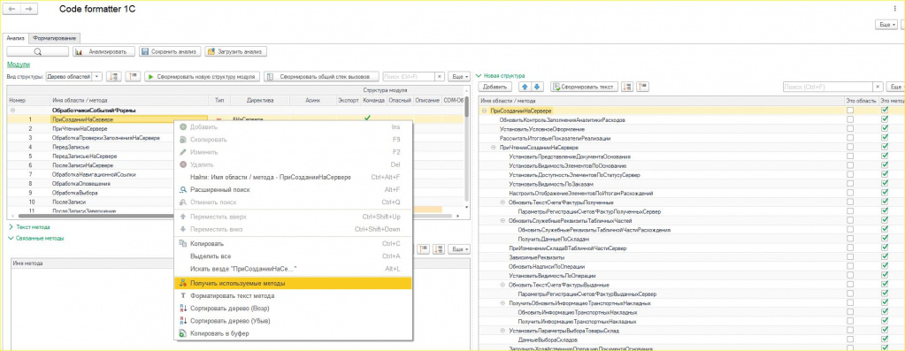Click the list icon on Сформировать общий стек вызовов
The image size is (905, 351).
[271, 77]
